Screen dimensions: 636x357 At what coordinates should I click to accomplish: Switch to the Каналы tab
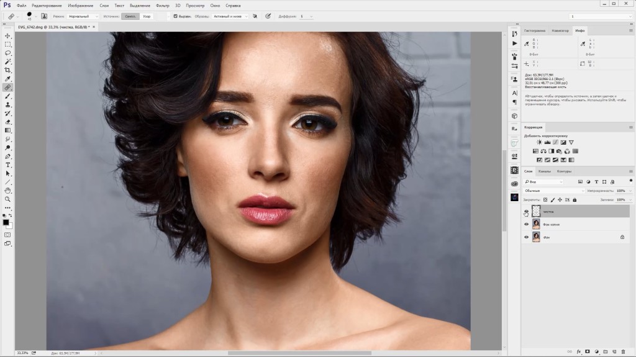544,171
